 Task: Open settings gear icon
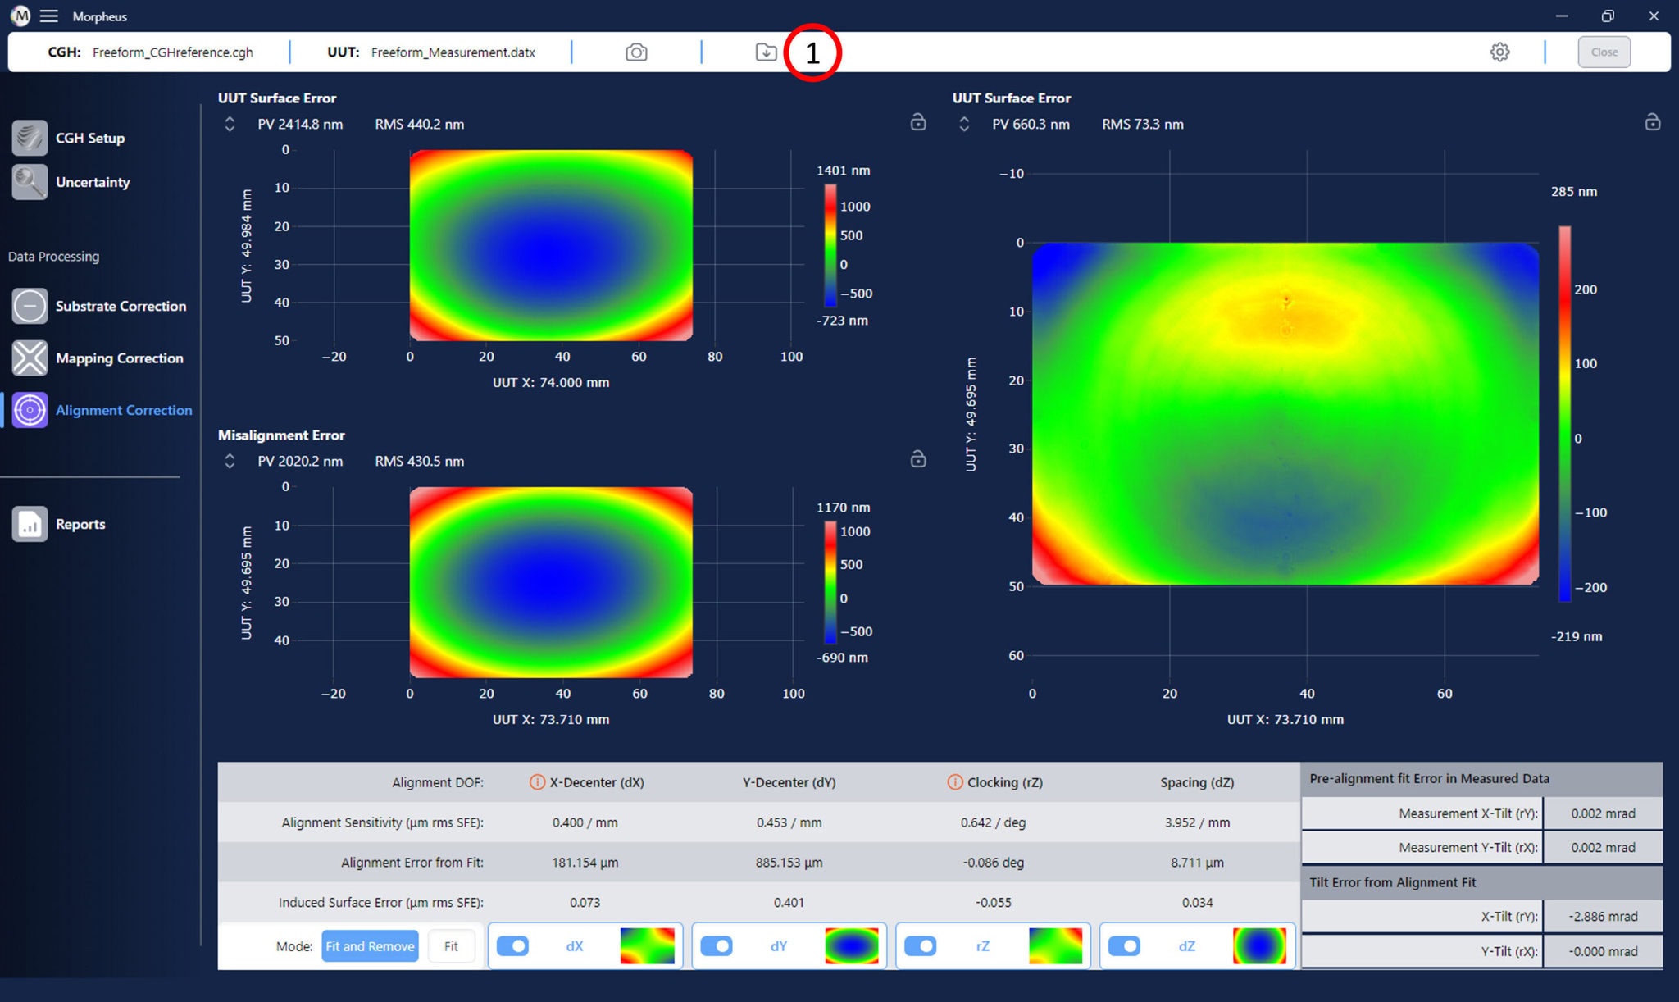pyautogui.click(x=1499, y=52)
